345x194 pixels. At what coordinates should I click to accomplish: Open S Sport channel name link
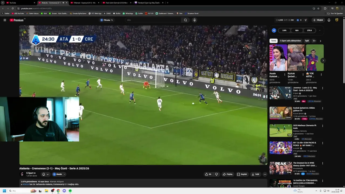[x=30, y=173]
